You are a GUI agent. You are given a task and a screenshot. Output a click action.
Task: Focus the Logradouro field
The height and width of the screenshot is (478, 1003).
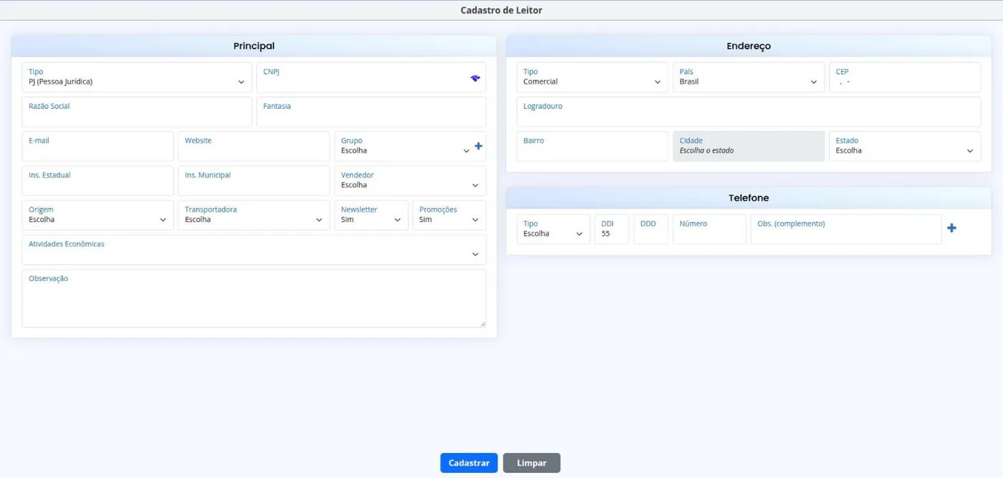749,112
